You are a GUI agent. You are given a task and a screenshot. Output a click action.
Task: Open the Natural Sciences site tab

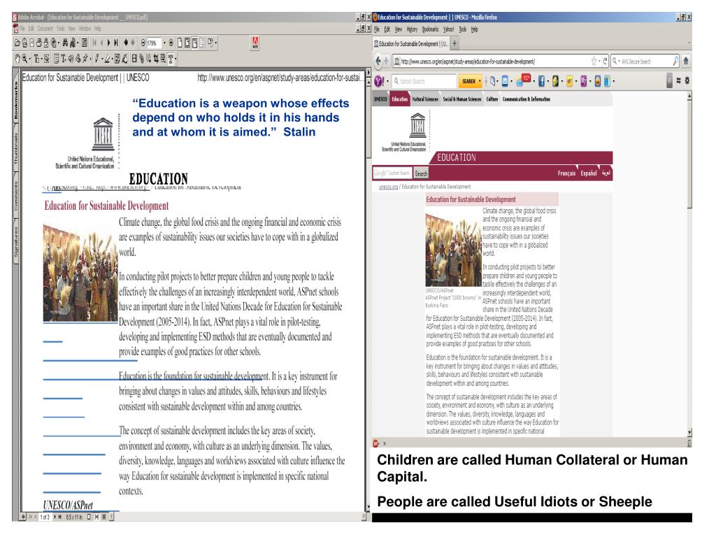pyautogui.click(x=430, y=100)
